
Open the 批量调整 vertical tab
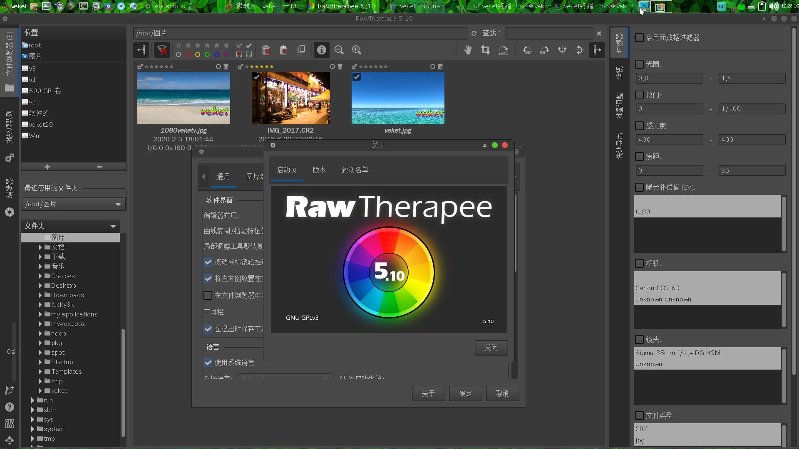(619, 106)
